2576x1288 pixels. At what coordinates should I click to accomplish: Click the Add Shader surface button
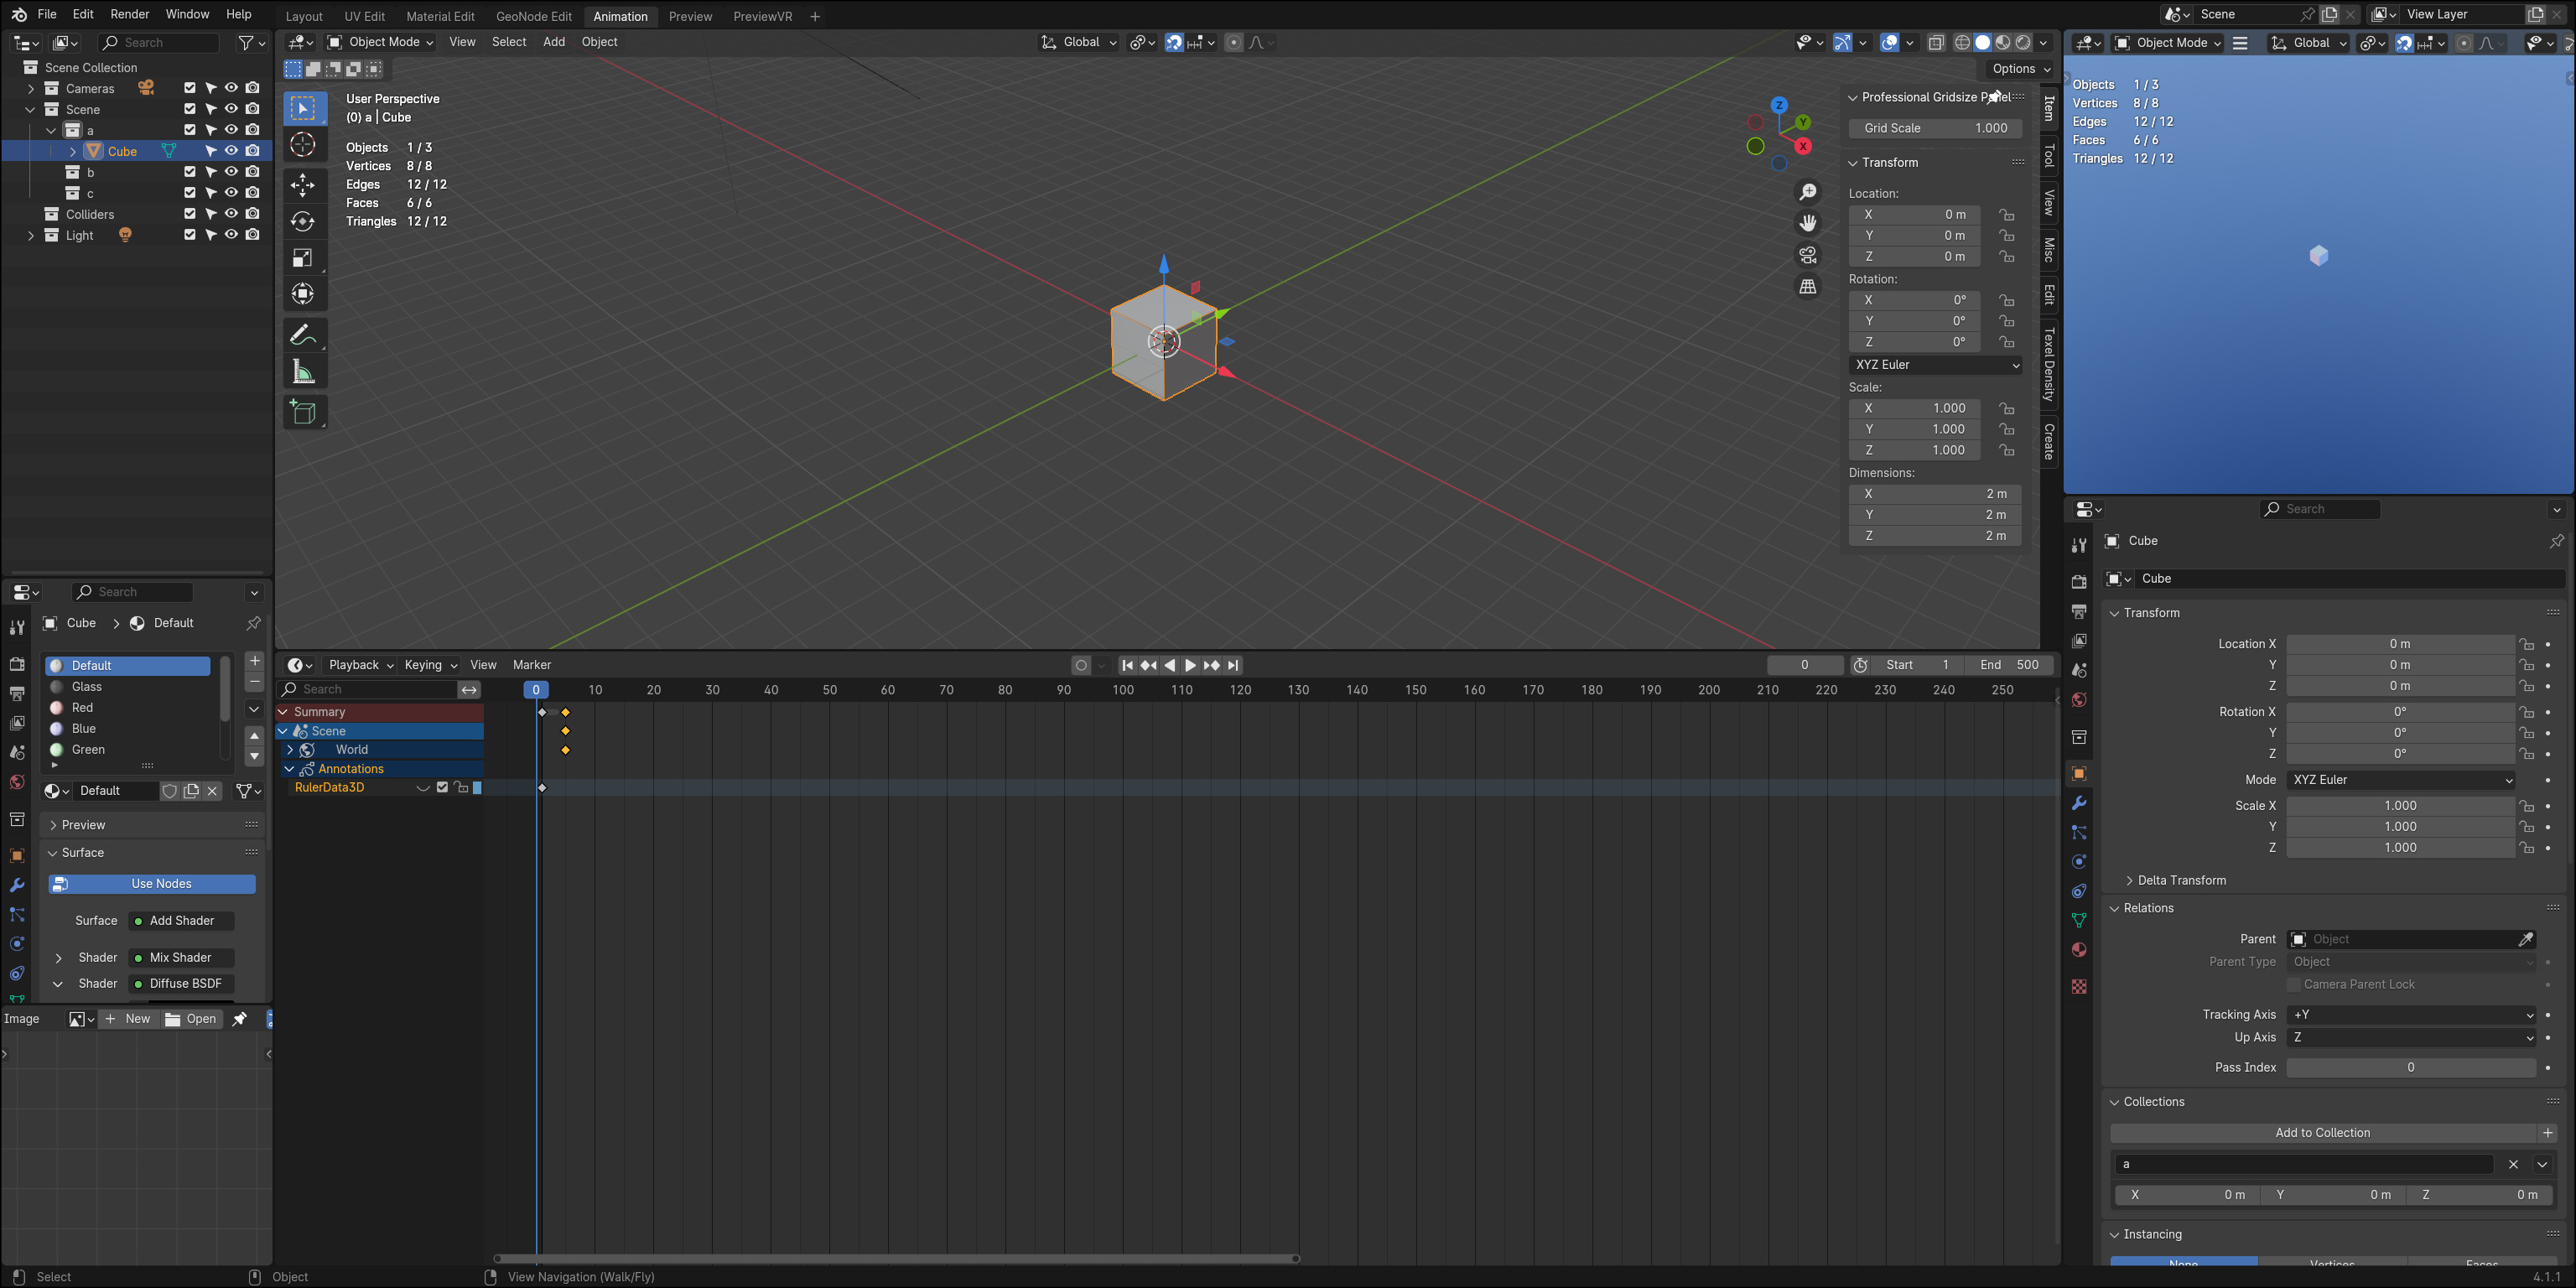point(181,921)
